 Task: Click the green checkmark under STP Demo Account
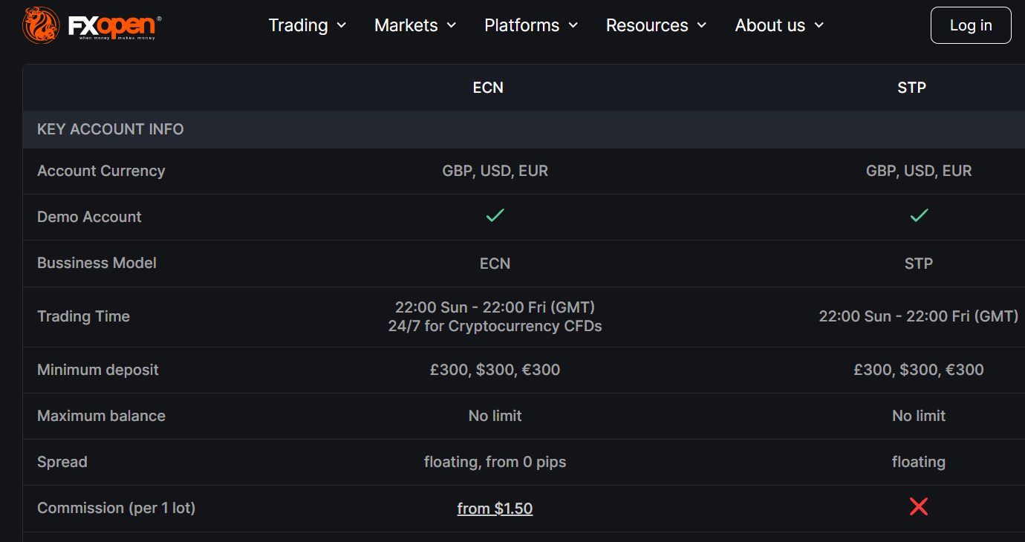[919, 215]
